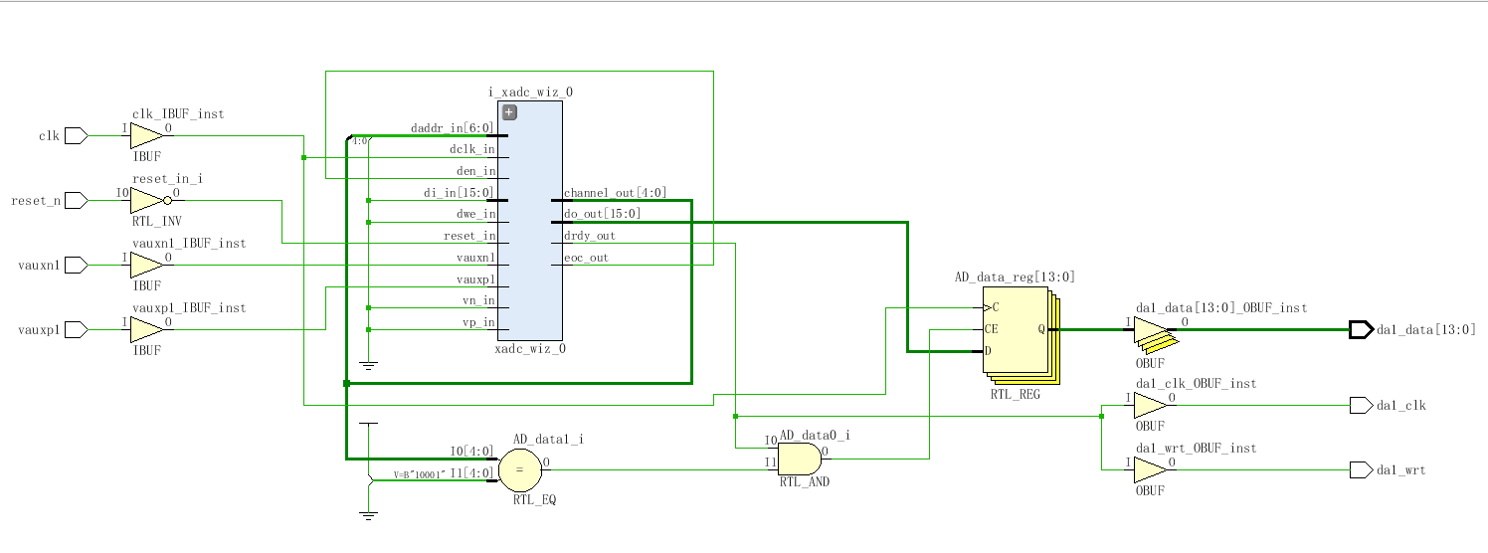
Task: Click the di_in[15:0] pin label
Action: click(460, 193)
